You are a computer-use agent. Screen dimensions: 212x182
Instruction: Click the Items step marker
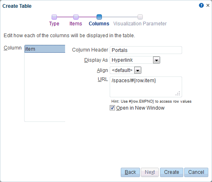point(76,17)
